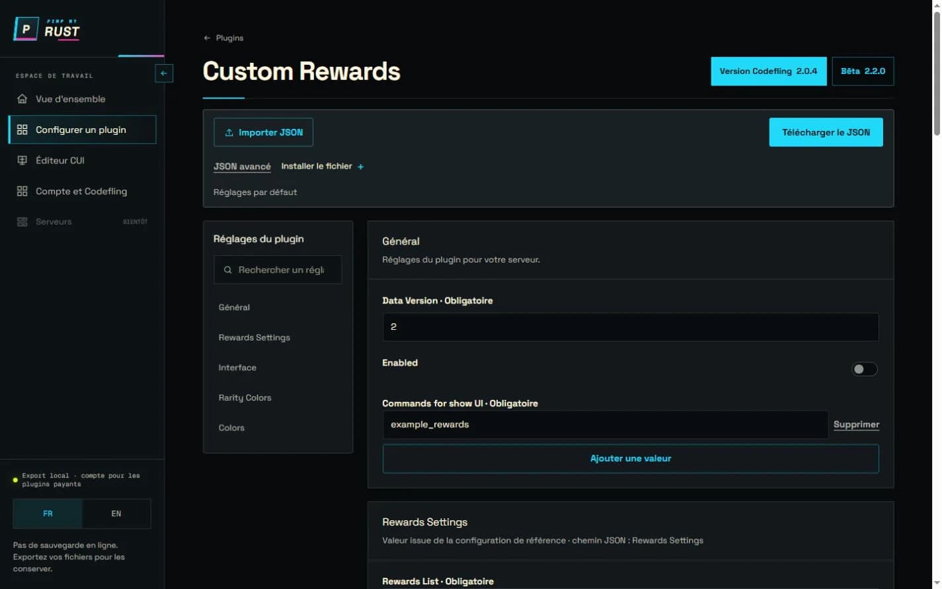Click the Rewards Settings section heading
Image resolution: width=942 pixels, height=589 pixels.
coord(424,522)
